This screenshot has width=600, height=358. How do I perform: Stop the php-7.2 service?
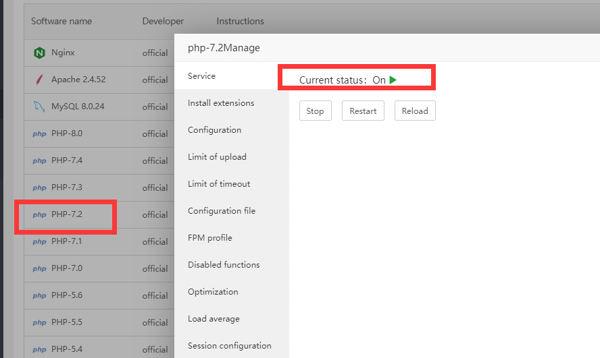coord(315,111)
